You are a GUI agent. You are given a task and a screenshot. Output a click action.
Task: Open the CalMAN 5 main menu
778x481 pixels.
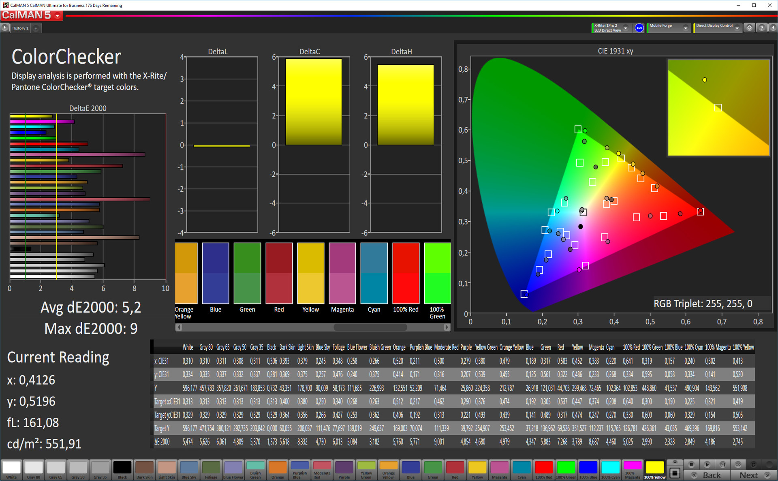[58, 16]
